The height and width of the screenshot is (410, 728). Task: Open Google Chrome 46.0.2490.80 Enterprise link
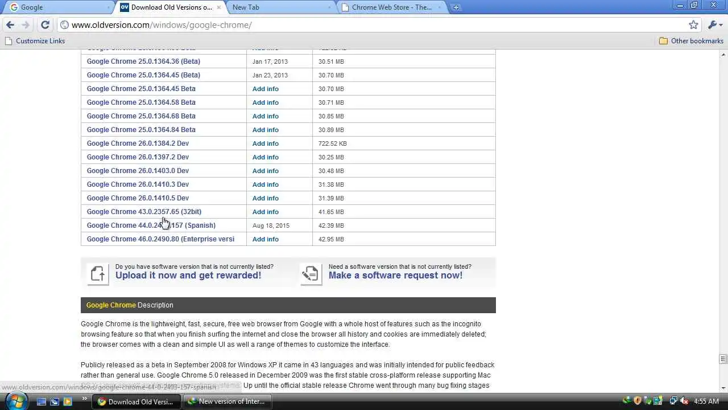pyautogui.click(x=160, y=239)
